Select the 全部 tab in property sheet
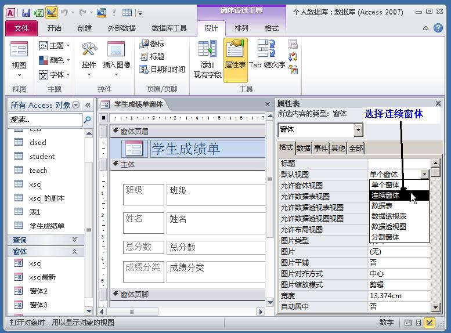The height and width of the screenshot is (333, 451). point(356,148)
